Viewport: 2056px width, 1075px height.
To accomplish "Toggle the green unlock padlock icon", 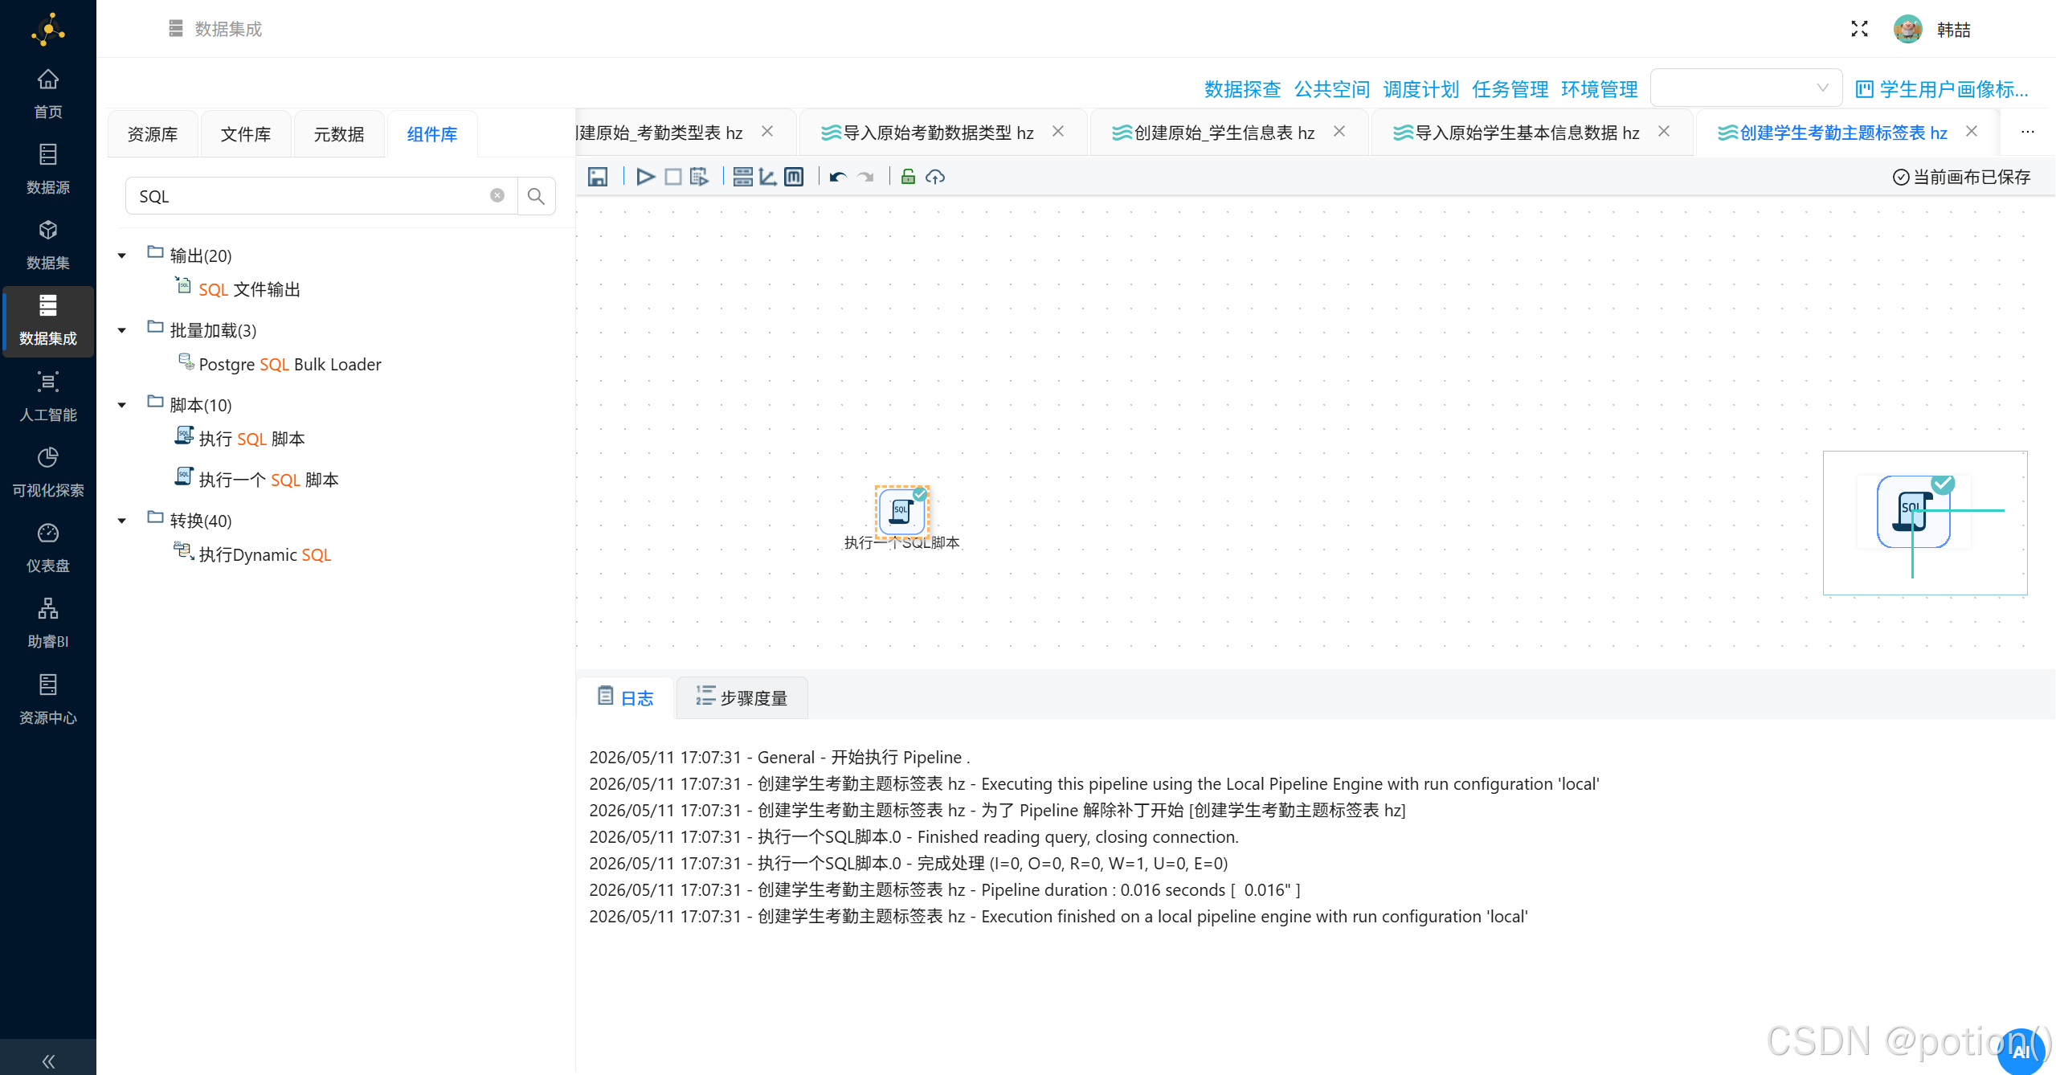I will (908, 177).
